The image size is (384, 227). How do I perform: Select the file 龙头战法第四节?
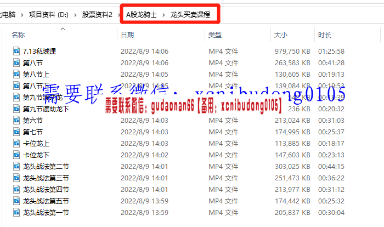(x=46, y=189)
